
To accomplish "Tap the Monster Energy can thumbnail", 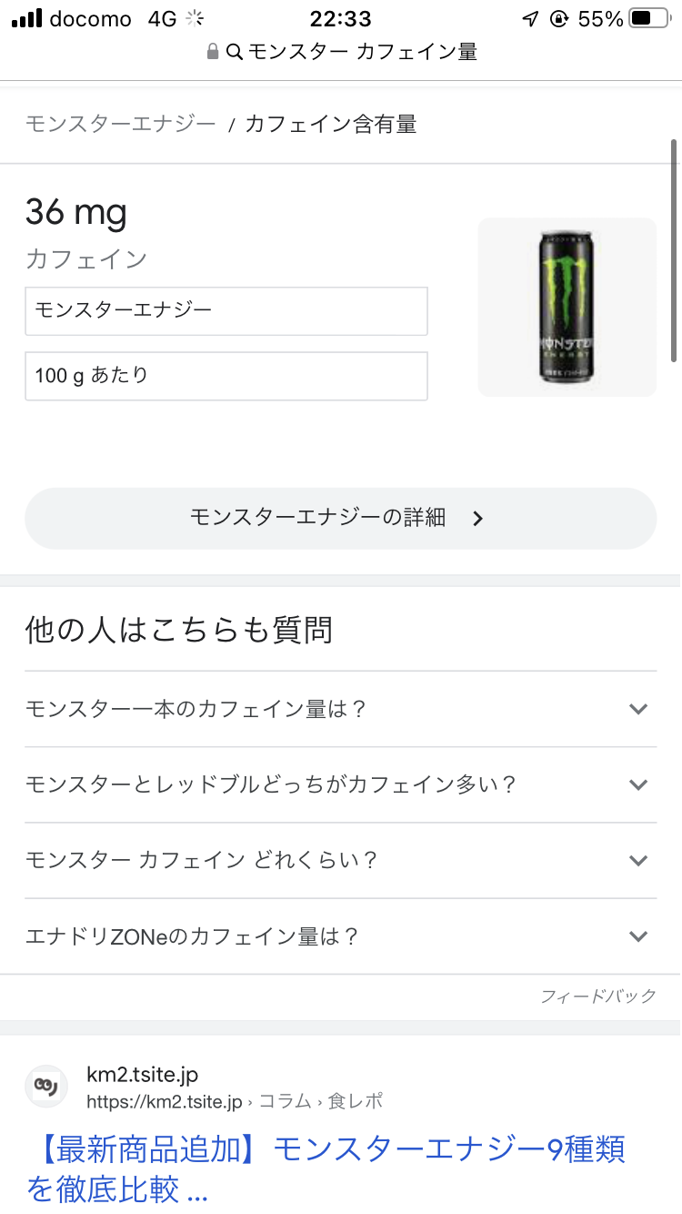I will [567, 307].
